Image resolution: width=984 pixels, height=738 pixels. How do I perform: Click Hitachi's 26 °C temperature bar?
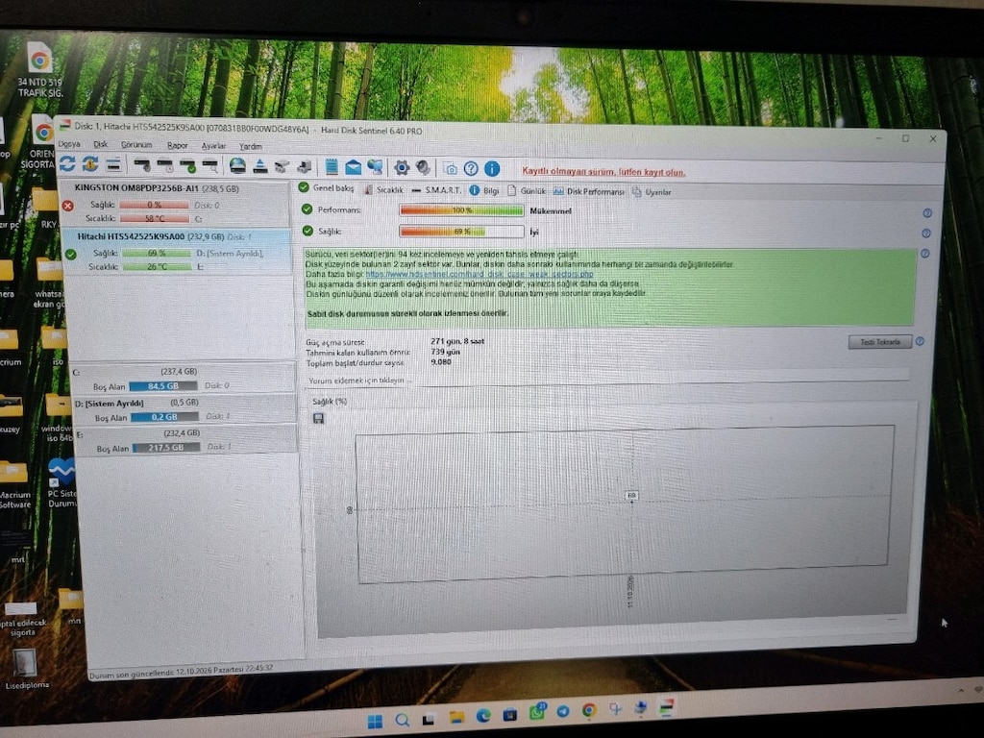pos(157,267)
